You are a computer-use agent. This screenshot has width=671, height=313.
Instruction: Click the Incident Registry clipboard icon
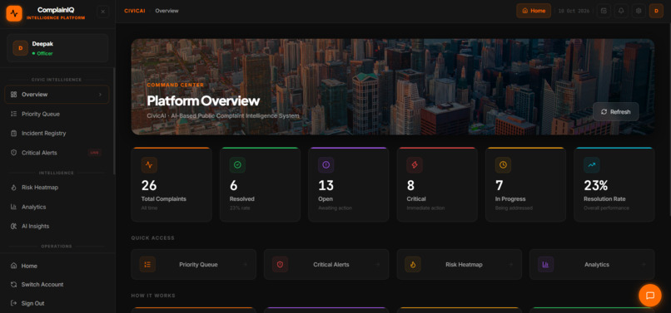pos(13,133)
